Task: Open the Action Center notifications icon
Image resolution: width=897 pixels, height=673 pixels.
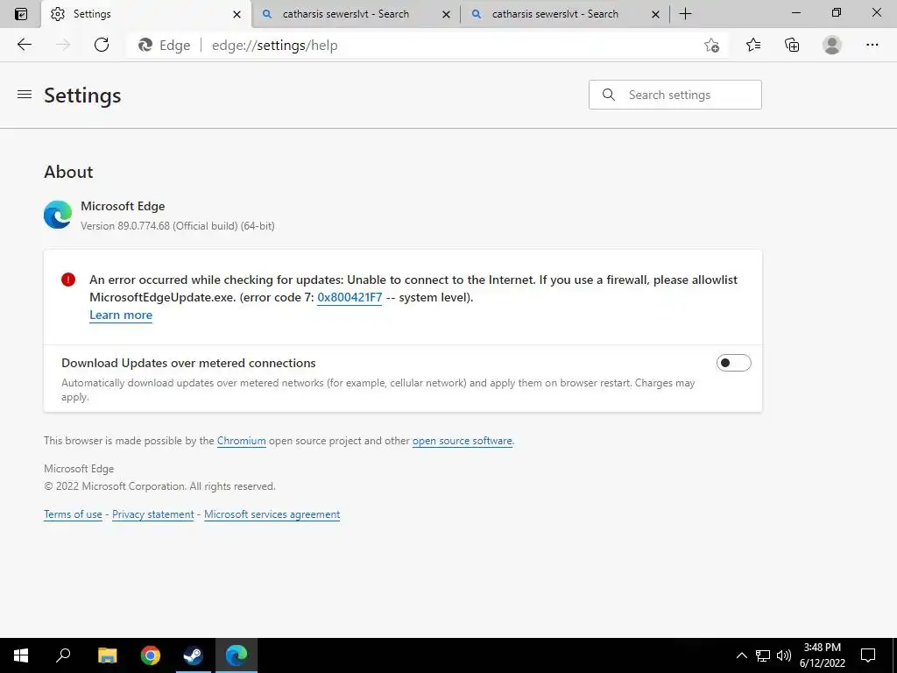Action: tap(868, 655)
